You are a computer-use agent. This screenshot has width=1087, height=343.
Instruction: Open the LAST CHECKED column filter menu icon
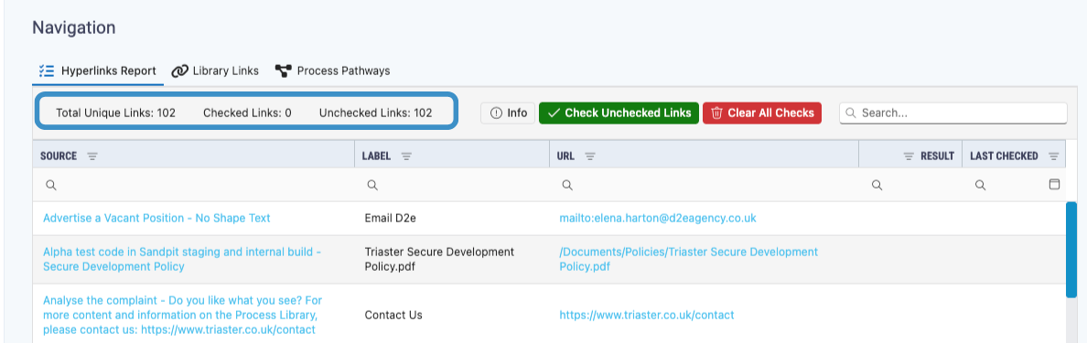[x=1054, y=156]
